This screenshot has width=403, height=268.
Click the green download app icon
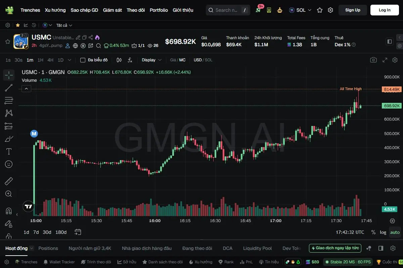(269, 10)
